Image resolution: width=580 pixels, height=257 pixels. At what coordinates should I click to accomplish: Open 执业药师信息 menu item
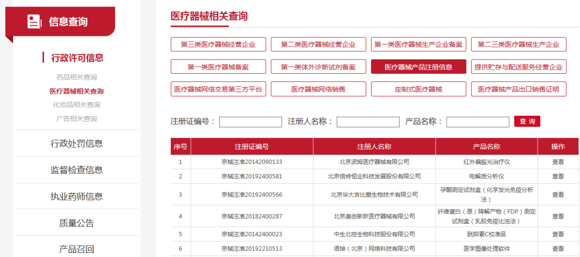[77, 196]
